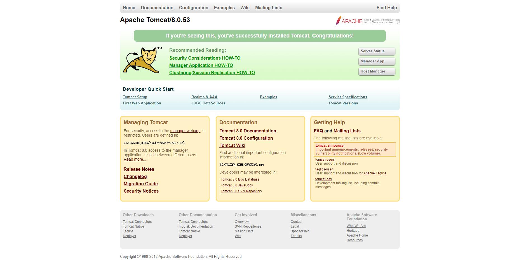Screen dimensions: 519x276
Task: Open the Apache Taglibs link
Action: [375, 173]
